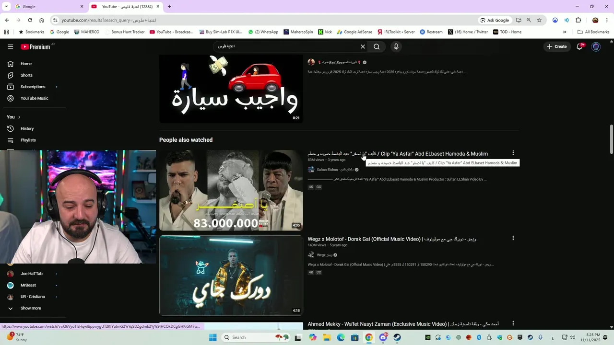Open All Bookmarks folder
The height and width of the screenshot is (345, 614).
click(593, 32)
